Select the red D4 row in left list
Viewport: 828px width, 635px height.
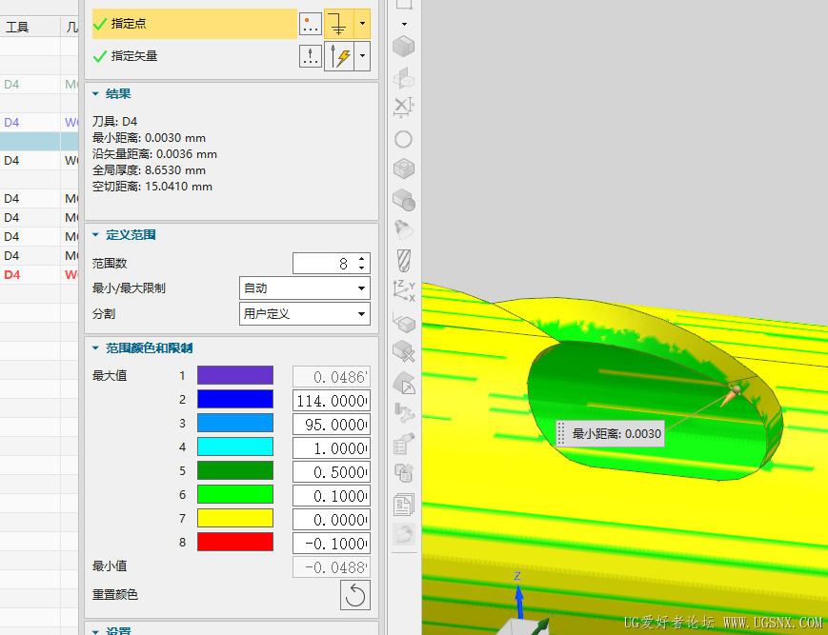(x=12, y=274)
